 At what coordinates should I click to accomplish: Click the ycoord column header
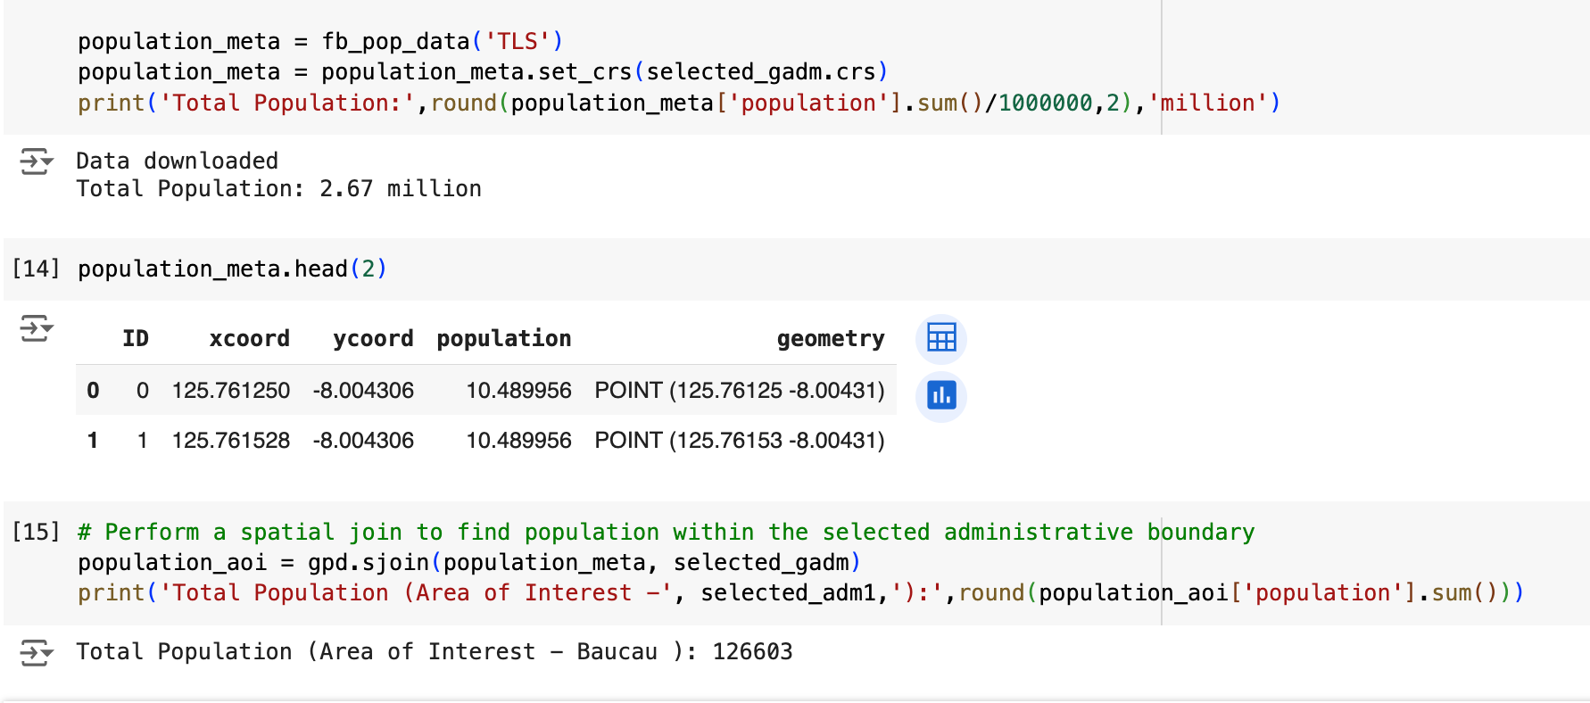point(373,339)
